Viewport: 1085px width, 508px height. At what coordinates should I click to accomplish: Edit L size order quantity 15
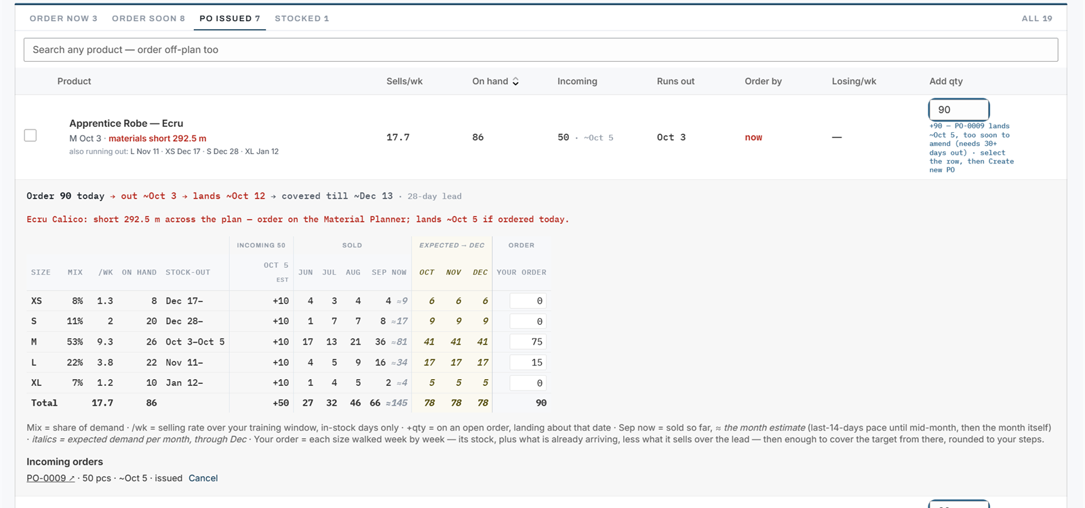pyautogui.click(x=528, y=363)
